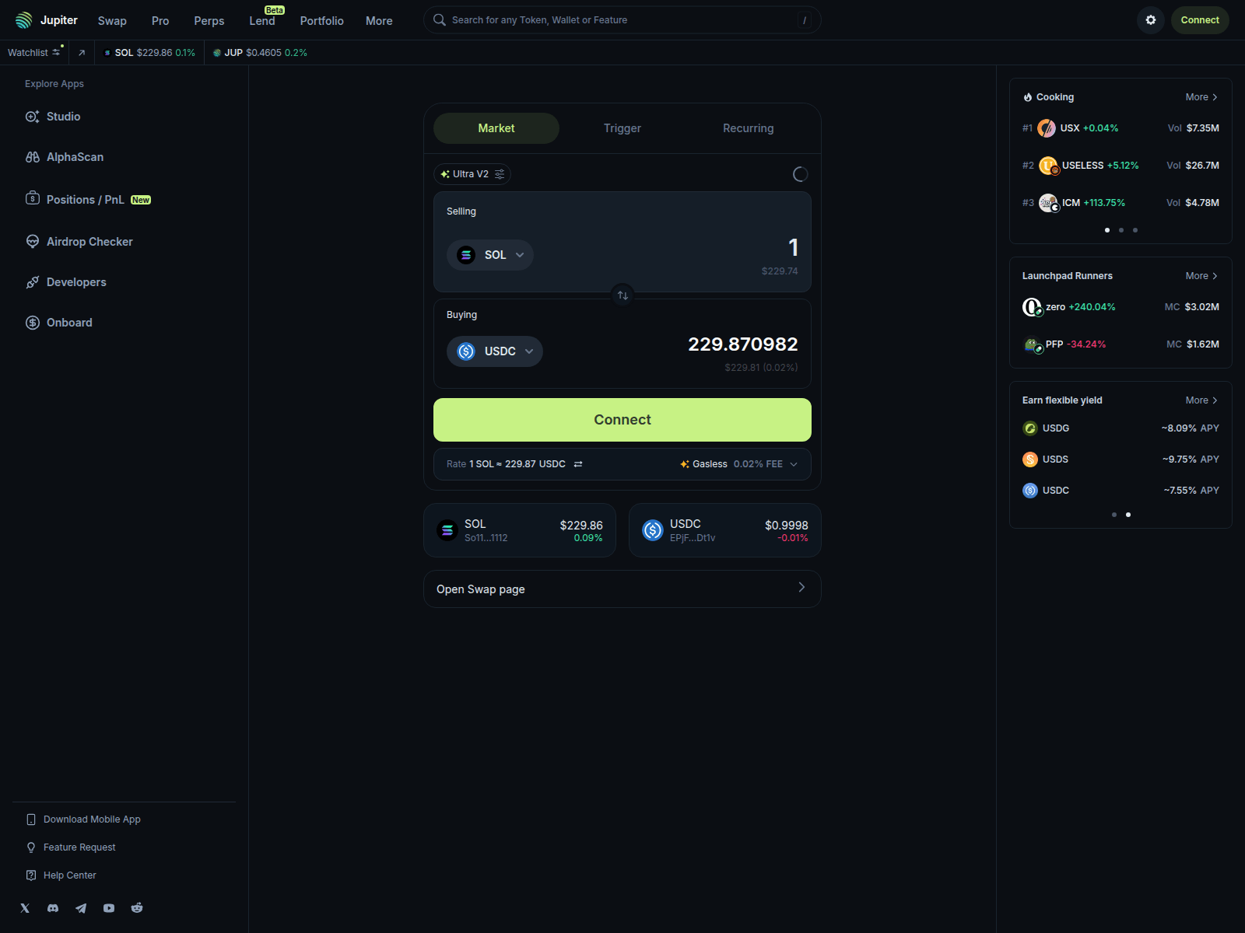Click the USDG yield token icon
Screen dimensions: 1245x933
[x=1030, y=428]
